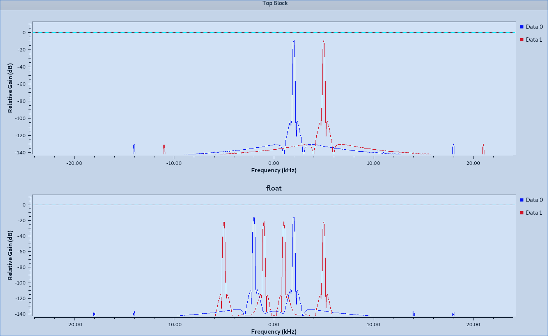
Task: Click the top plot Relative Gain (dB) label
Action: click(x=10, y=88)
